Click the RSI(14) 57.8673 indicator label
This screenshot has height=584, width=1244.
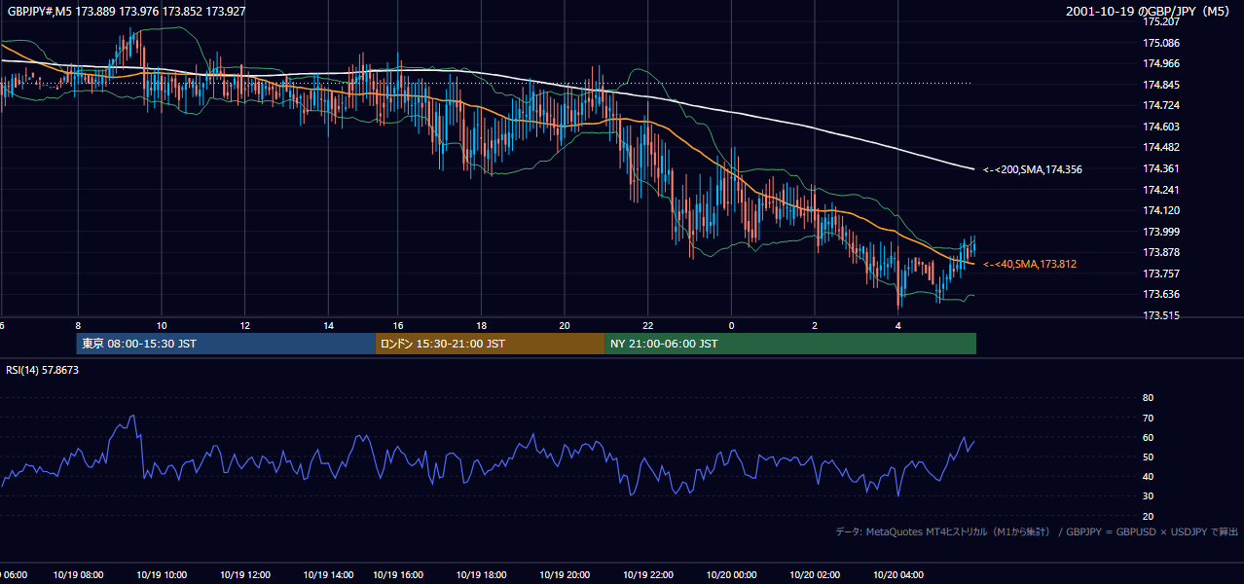(43, 370)
